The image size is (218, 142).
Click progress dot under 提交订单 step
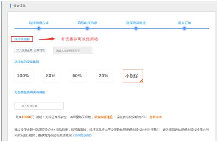pos(184,28)
